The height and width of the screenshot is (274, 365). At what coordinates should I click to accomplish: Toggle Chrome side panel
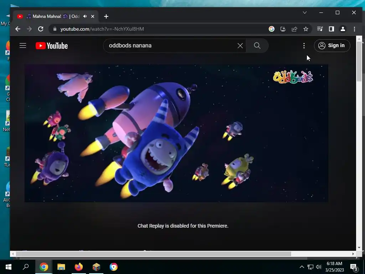click(331, 29)
